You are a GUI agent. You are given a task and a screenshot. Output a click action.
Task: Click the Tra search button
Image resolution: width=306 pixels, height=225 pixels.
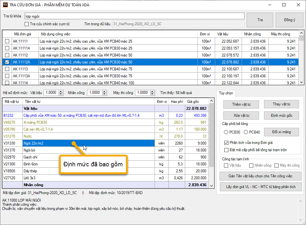[x=260, y=20]
